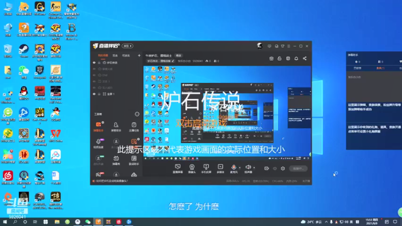Open the phone-as-camera help link
Screen dimensions: 402x226
click(x=112, y=181)
